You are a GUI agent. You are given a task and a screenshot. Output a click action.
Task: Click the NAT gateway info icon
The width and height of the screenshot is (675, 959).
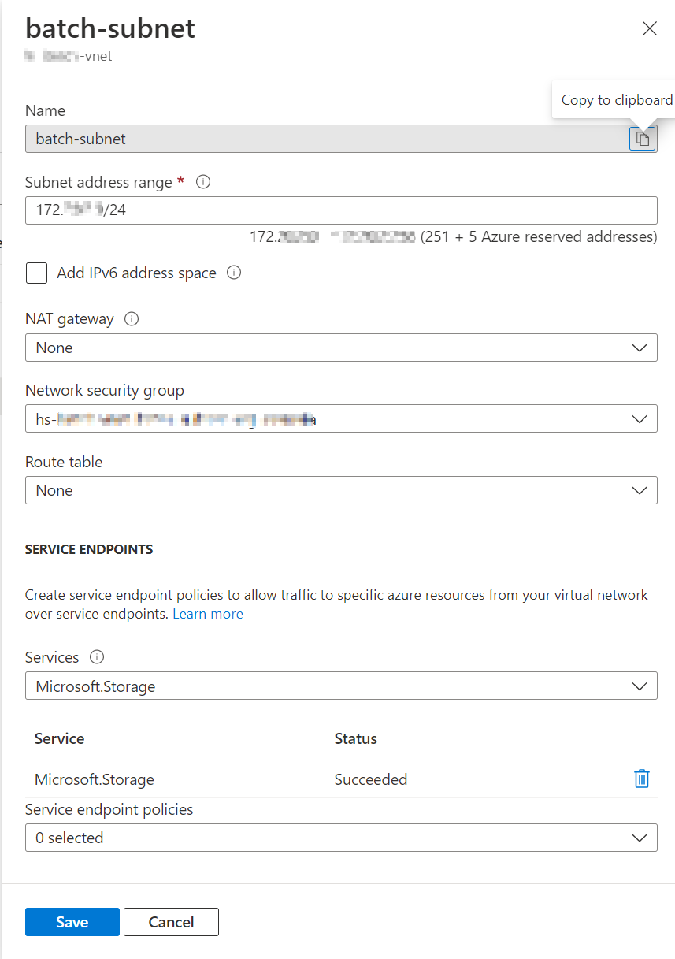click(x=131, y=318)
